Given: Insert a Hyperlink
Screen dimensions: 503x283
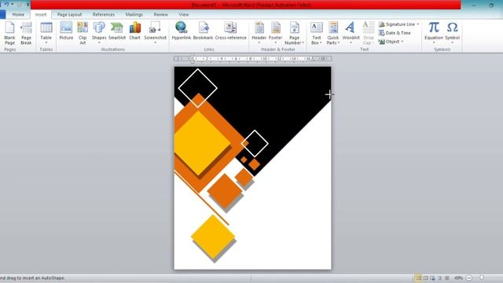Looking at the screenshot, I should pos(182,31).
